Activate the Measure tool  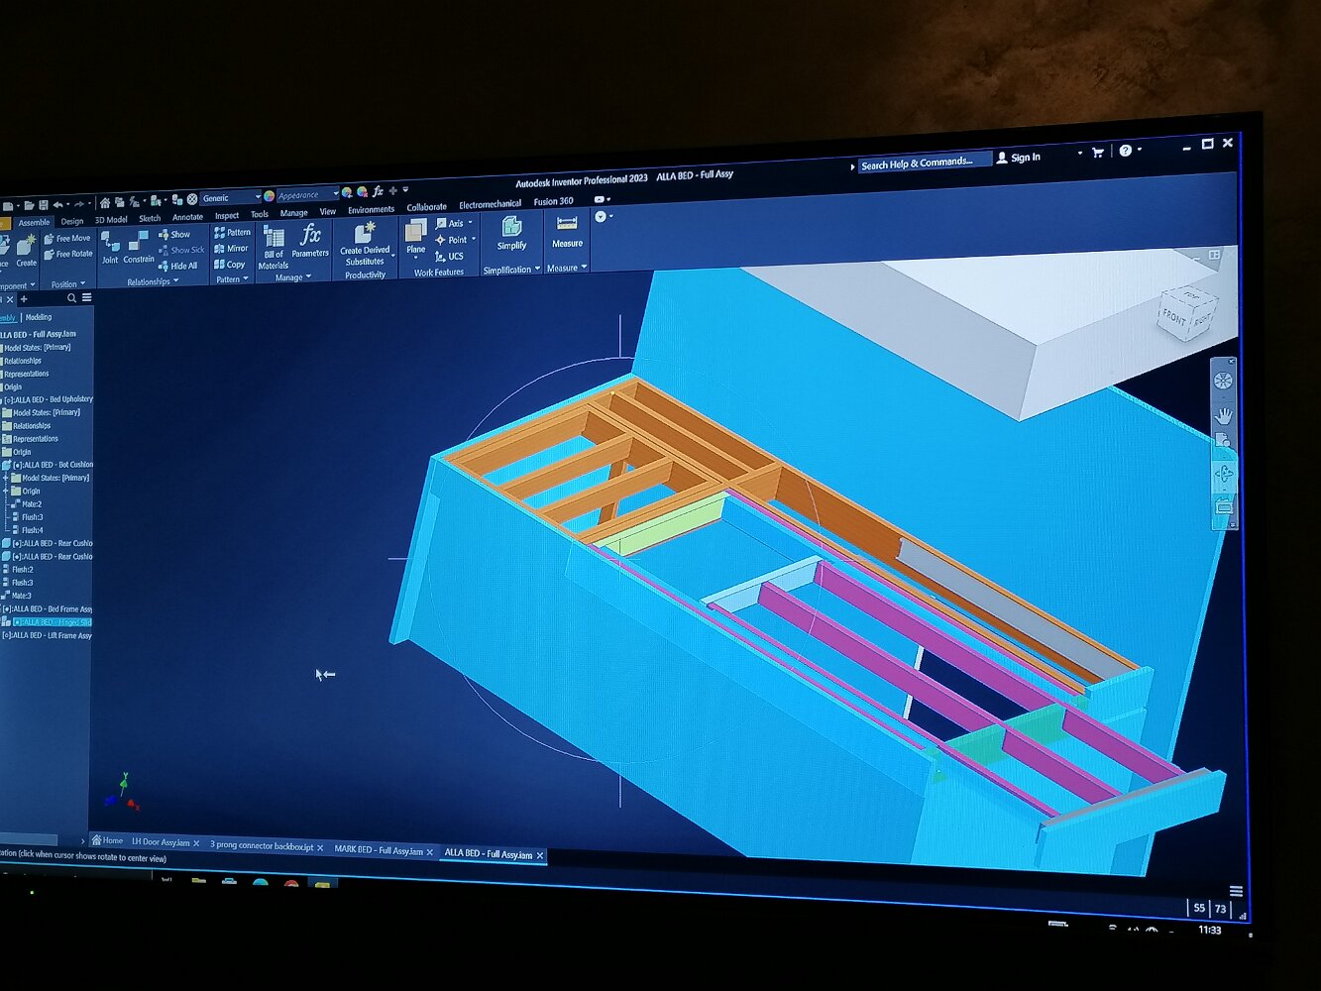(567, 228)
